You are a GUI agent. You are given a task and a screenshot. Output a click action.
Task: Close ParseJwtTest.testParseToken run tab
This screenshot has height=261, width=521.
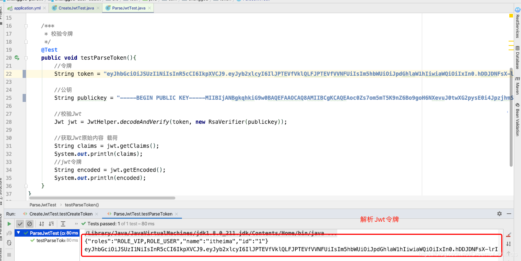coord(177,214)
